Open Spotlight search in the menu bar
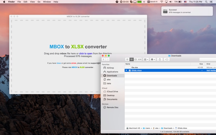Screen dimensions: 216x135 point(206,2)
